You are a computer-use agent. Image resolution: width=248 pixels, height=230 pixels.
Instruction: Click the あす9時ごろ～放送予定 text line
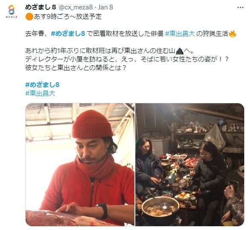[x=67, y=17]
